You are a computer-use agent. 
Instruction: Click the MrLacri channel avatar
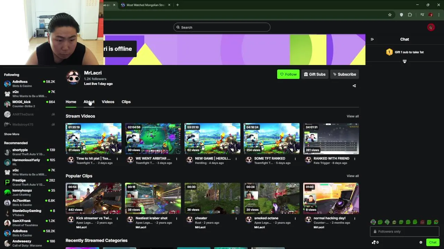tap(73, 77)
